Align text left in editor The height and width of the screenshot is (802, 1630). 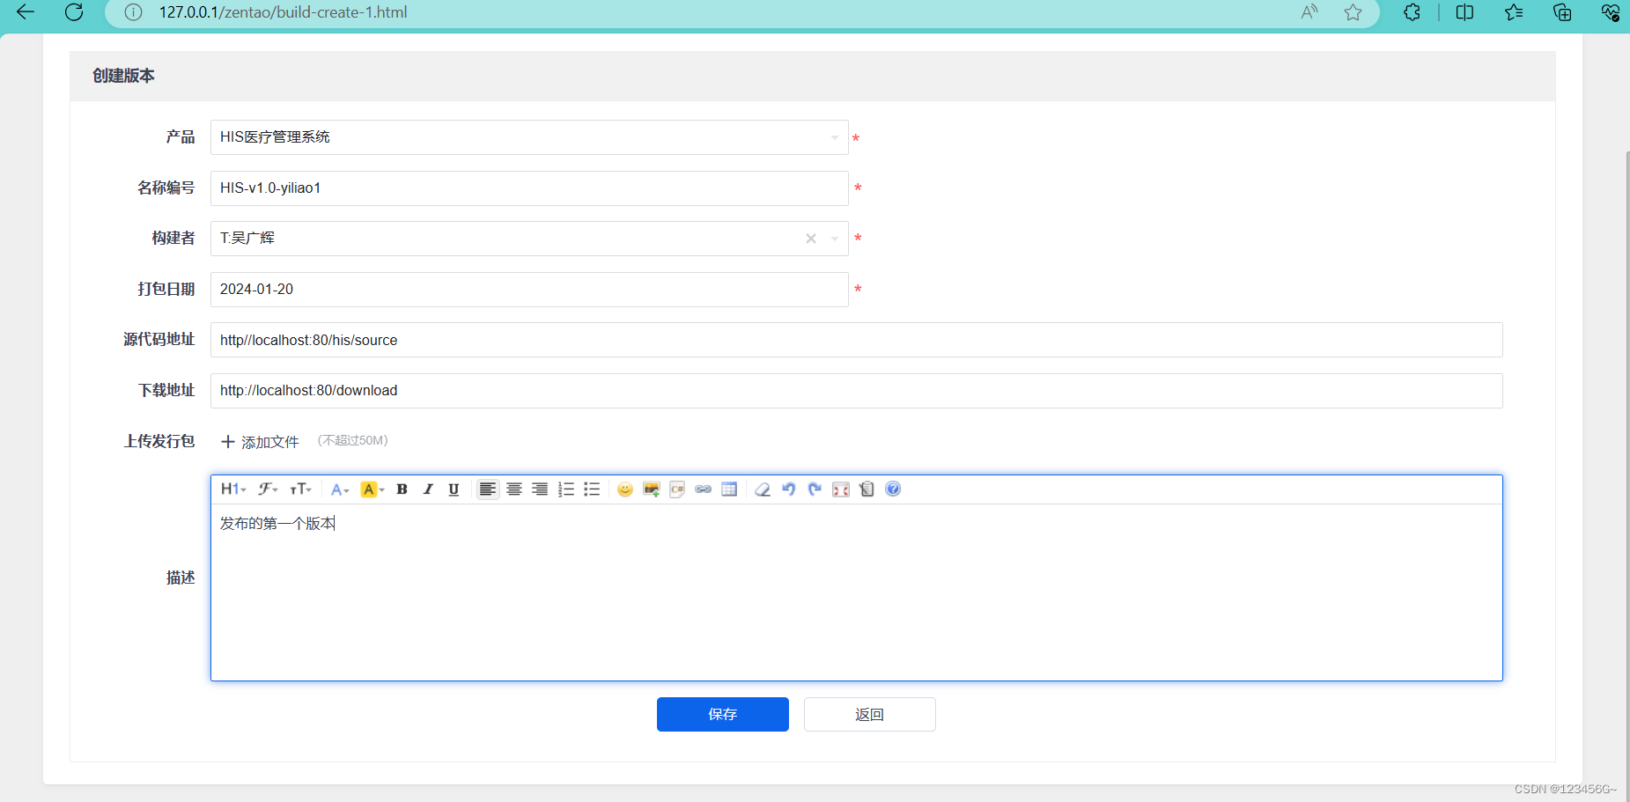point(487,489)
